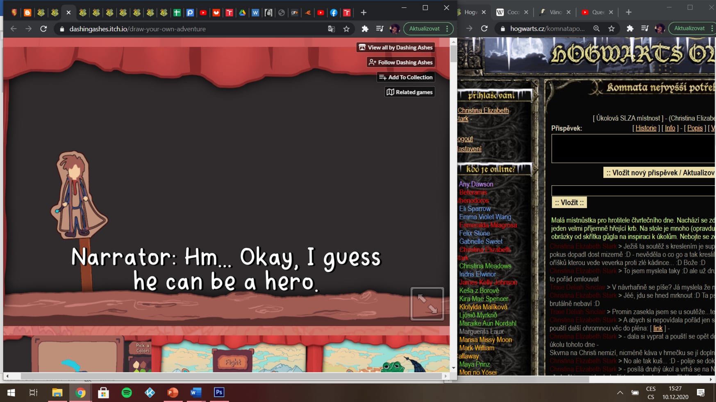Bookmark the Hogwarts page with the star icon
716x402 pixels.
[x=611, y=28]
